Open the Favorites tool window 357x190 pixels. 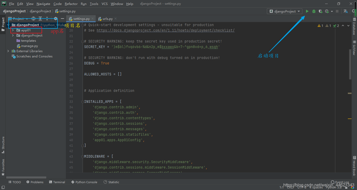3,167
